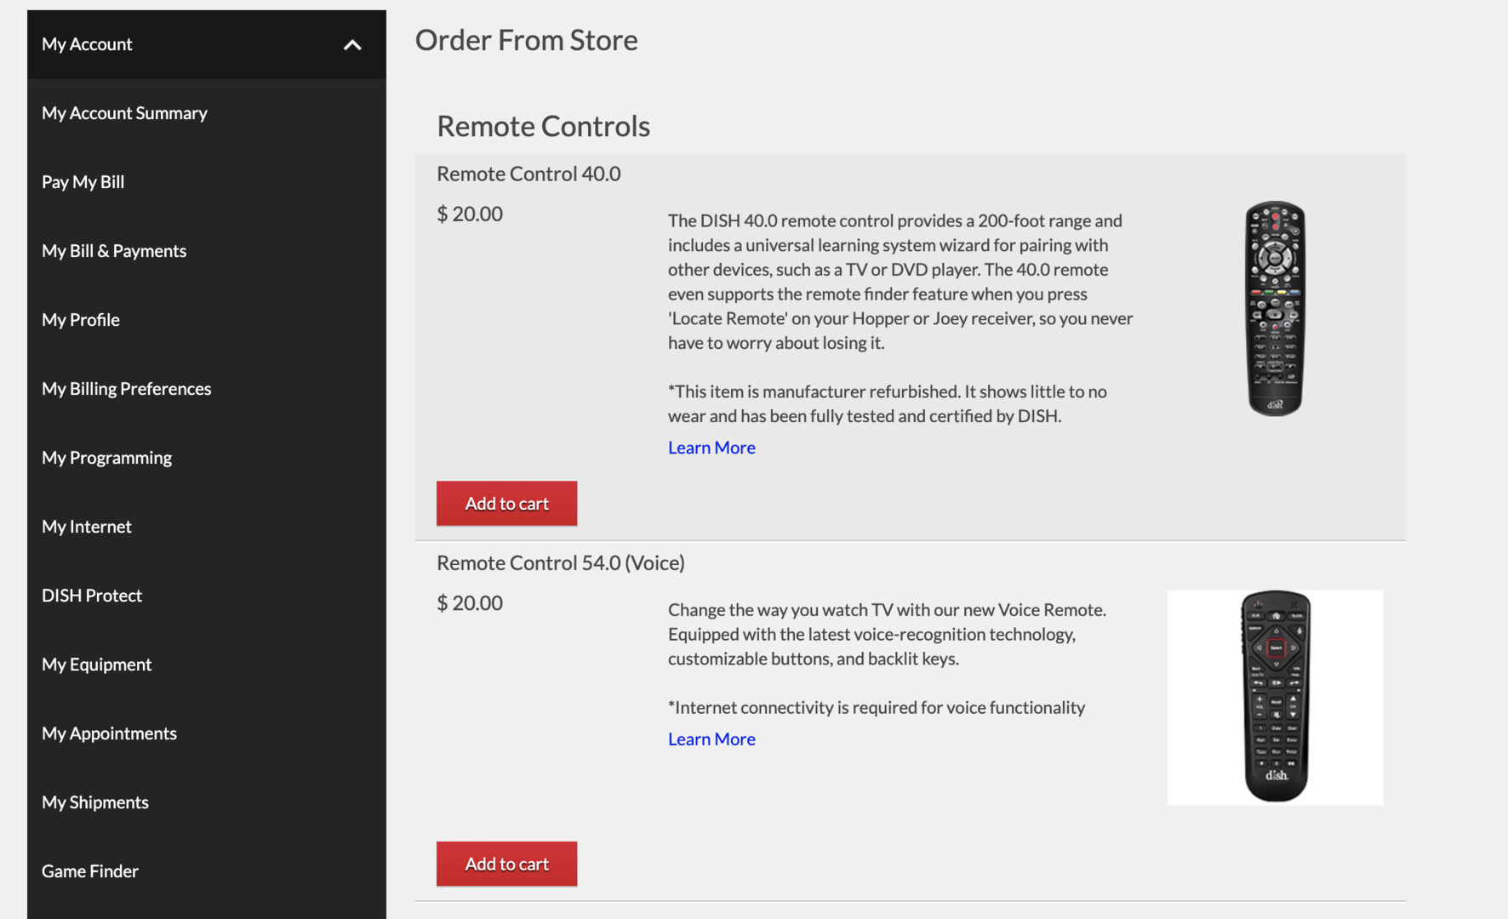Add Remote Control 54.0 Voice to cart
Image resolution: width=1508 pixels, height=919 pixels.
(x=507, y=864)
